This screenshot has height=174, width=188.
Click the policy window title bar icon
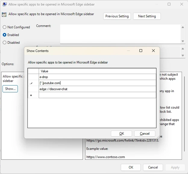(x=5, y=4)
